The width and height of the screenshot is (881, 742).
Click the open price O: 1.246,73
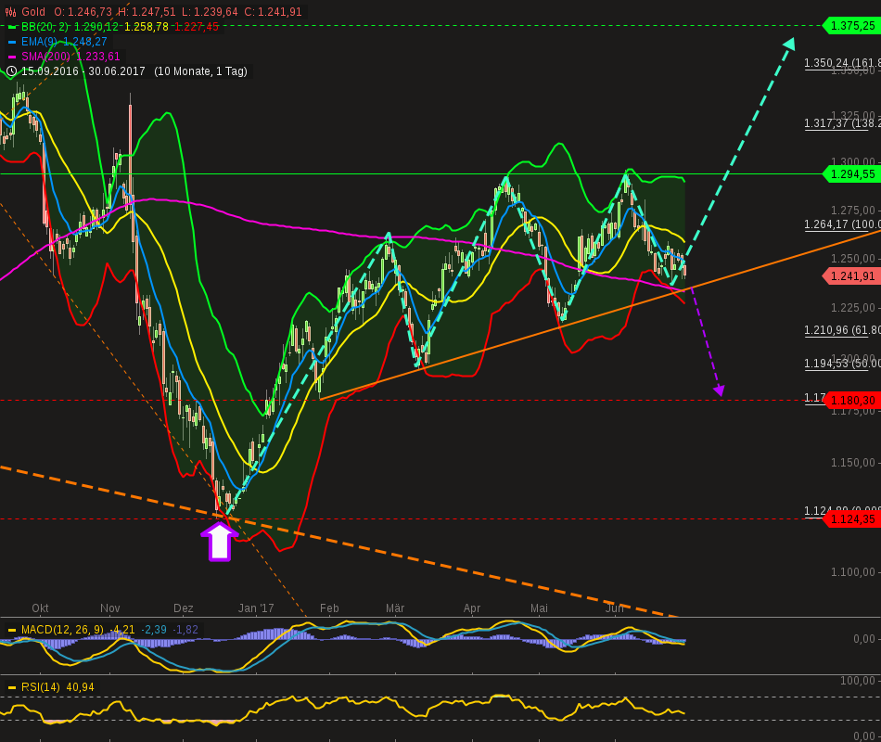pyautogui.click(x=83, y=12)
